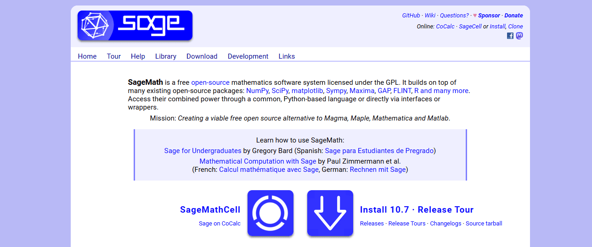Open the Maxima package link
592x247 pixels.
coord(362,91)
